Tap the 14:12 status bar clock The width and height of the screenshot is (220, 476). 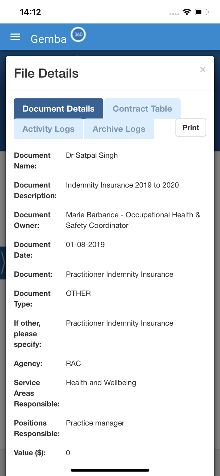(30, 12)
